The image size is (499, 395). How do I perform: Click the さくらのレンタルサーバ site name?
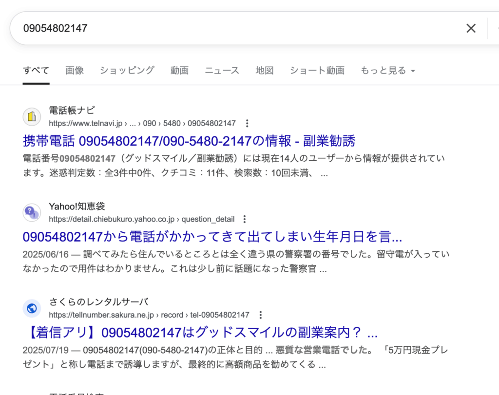(x=99, y=302)
